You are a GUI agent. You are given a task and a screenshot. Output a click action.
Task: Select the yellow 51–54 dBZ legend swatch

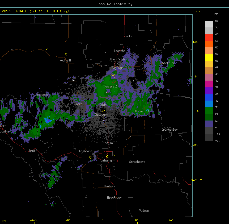pos(209,57)
